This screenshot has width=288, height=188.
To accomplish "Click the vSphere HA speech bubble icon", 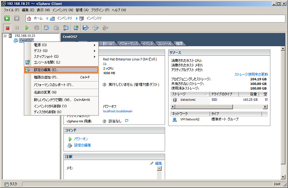I will tap(127, 121).
